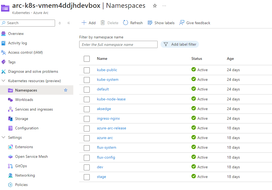Screen dimensions: 272x190
Task: Click the Networking icon
Action: pos(10,176)
